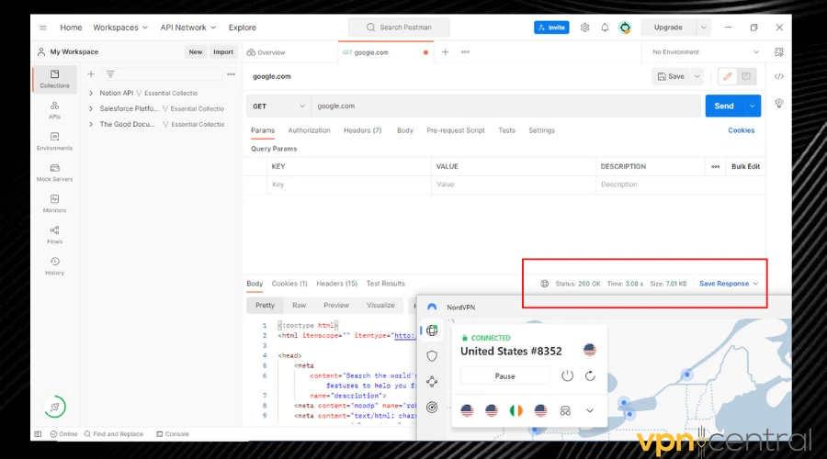This screenshot has height=459, width=827.
Task: Open NordVPN meshnet icon
Action: pyautogui.click(x=432, y=382)
